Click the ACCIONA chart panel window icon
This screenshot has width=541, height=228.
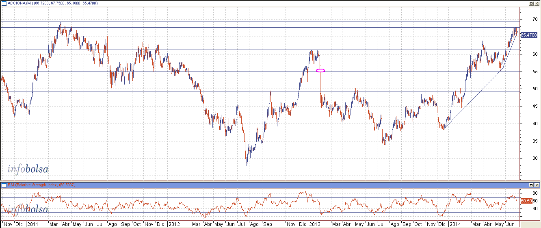tap(4, 3)
